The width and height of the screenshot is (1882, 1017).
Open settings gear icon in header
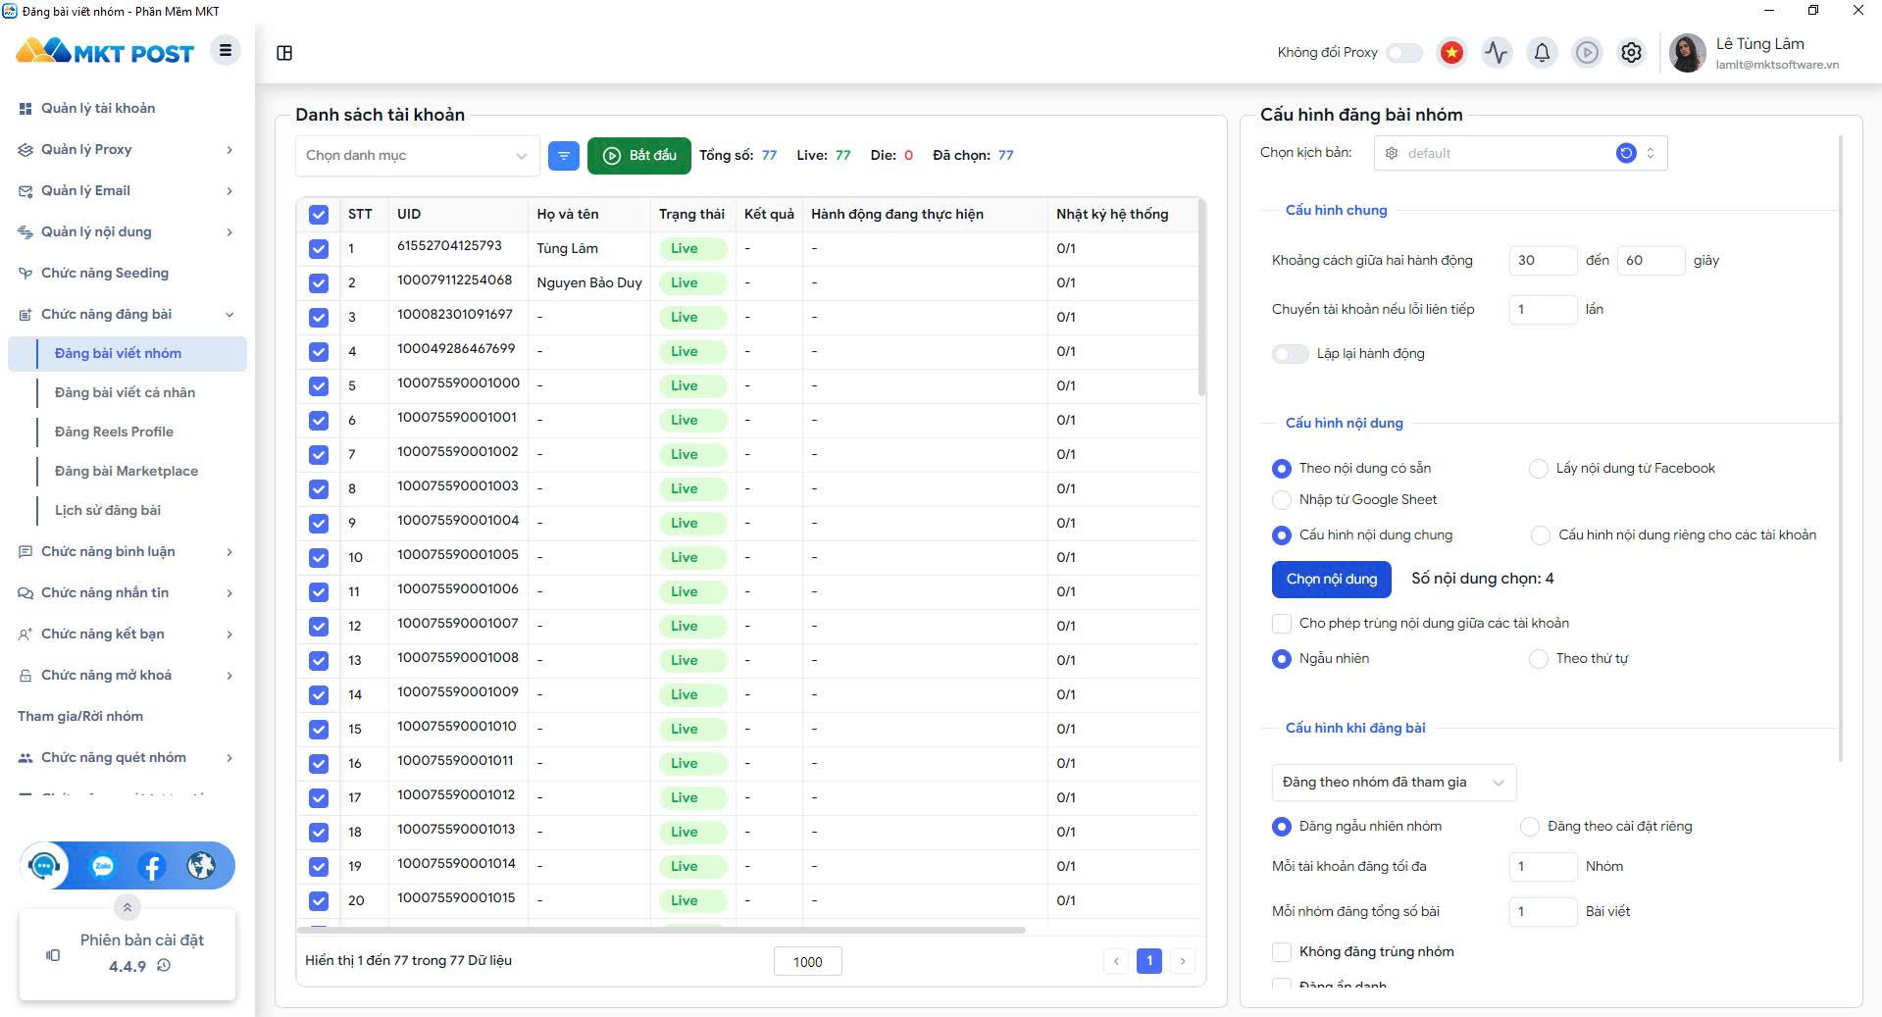[1631, 52]
